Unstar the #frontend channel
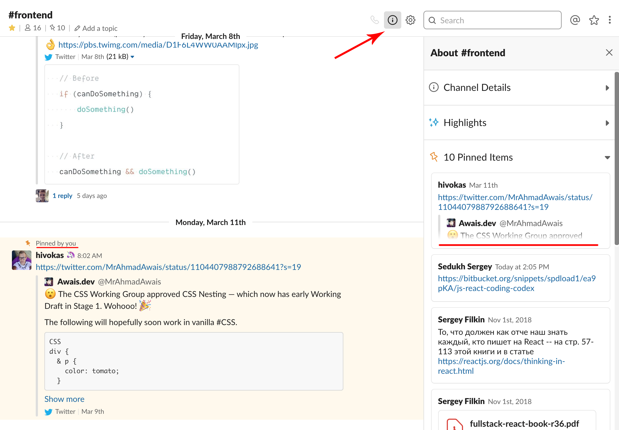619x430 pixels. pos(12,28)
